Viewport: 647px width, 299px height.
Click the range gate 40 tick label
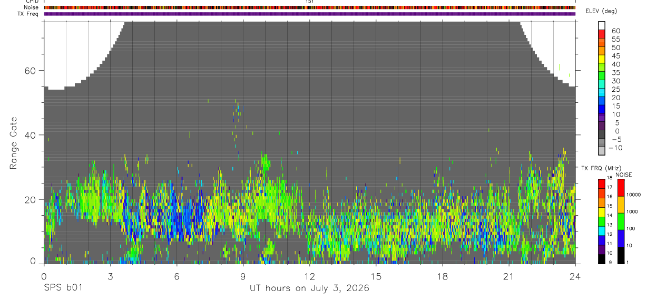tap(31, 135)
